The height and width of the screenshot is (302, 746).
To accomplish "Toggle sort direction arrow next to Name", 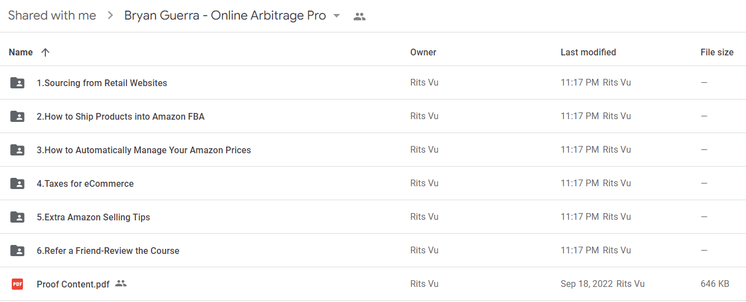I will coord(45,52).
